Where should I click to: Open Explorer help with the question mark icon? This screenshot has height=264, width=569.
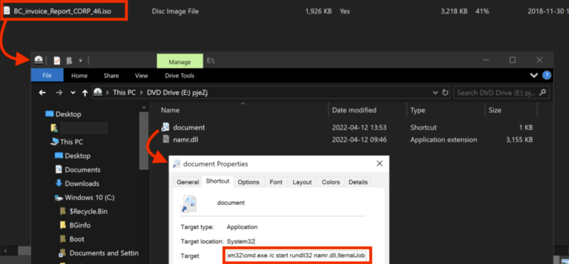547,75
